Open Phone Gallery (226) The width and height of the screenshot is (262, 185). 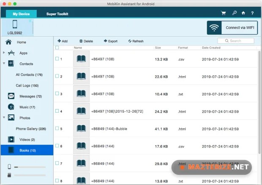point(31,129)
